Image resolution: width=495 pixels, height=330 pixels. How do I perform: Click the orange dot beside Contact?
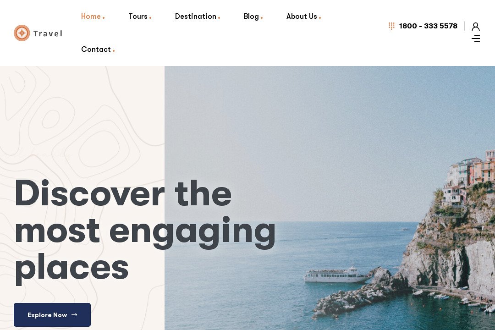click(x=114, y=50)
